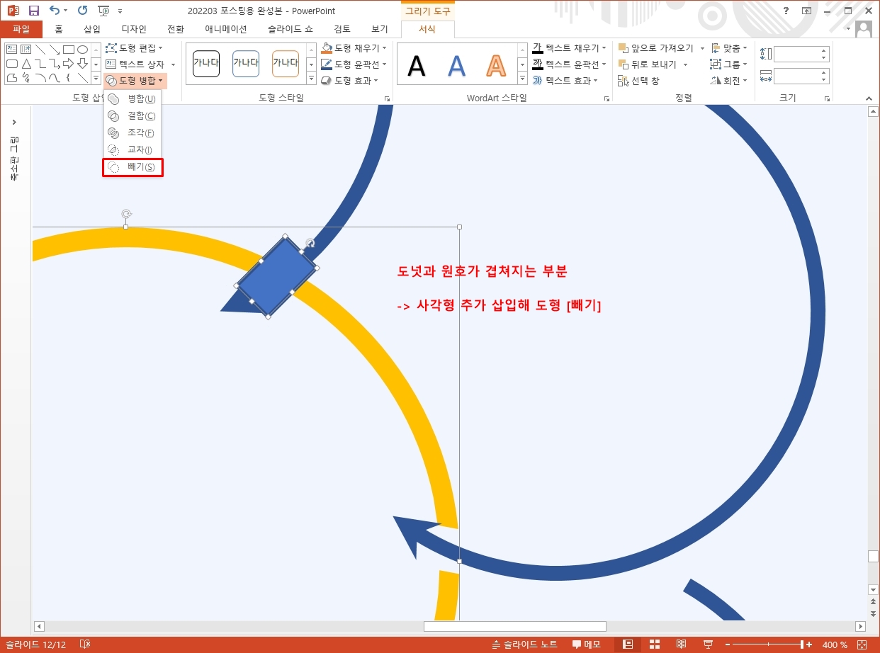Click spell check icon in status bar
Screen dimensions: 880x653
pos(85,645)
